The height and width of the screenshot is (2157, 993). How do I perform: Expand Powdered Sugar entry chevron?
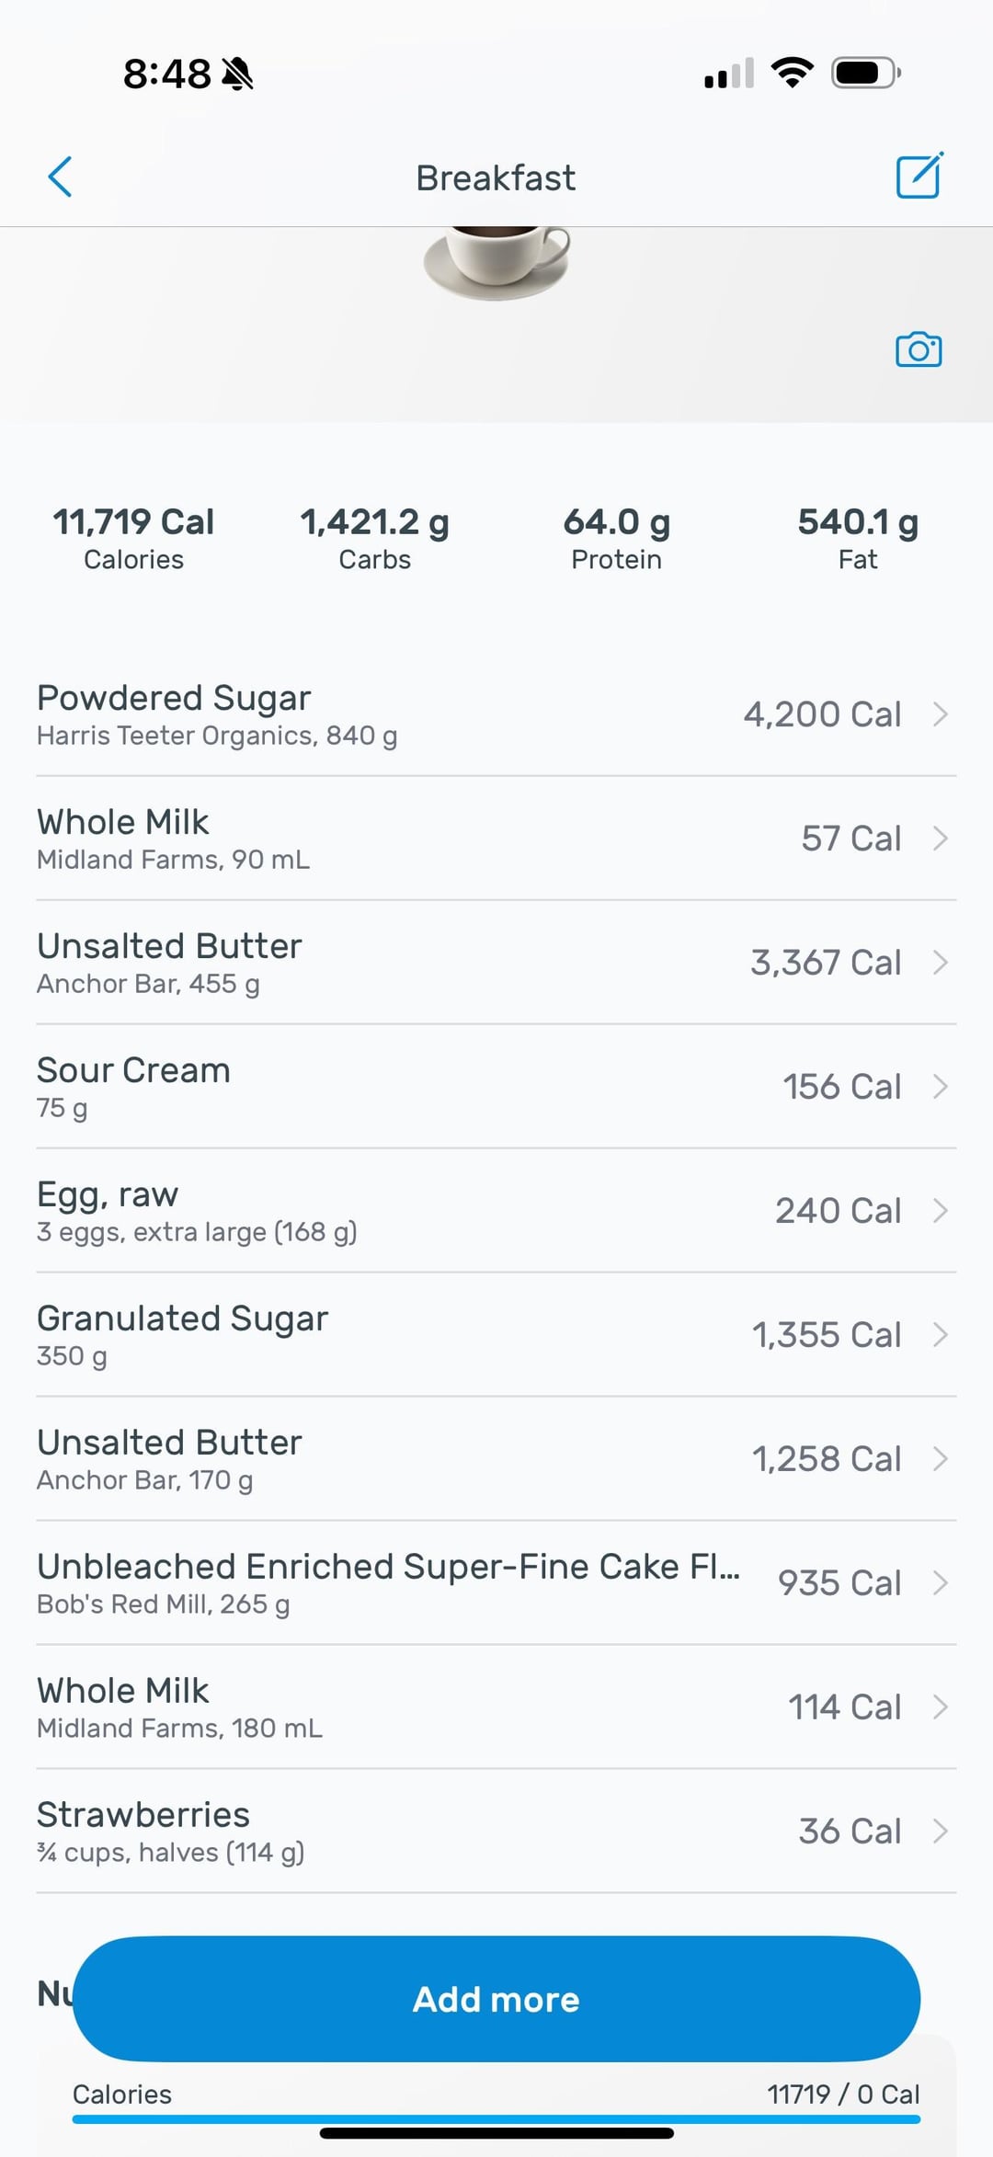940,714
